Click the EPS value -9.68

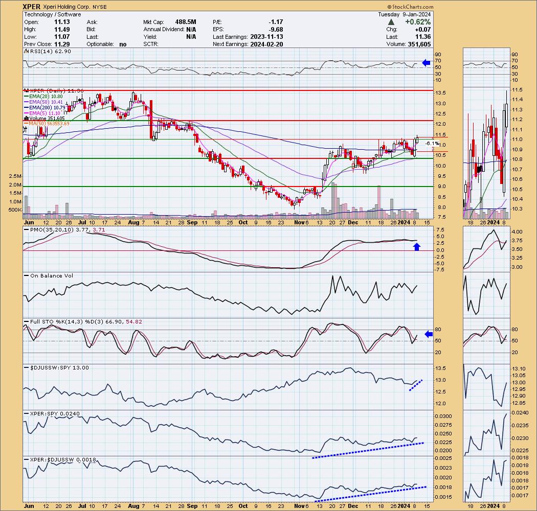276,30
